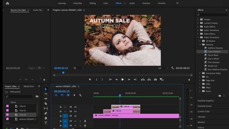The width and height of the screenshot is (229, 129).
Task: Switch to the Assembly workspace
Action: tap(78, 3)
